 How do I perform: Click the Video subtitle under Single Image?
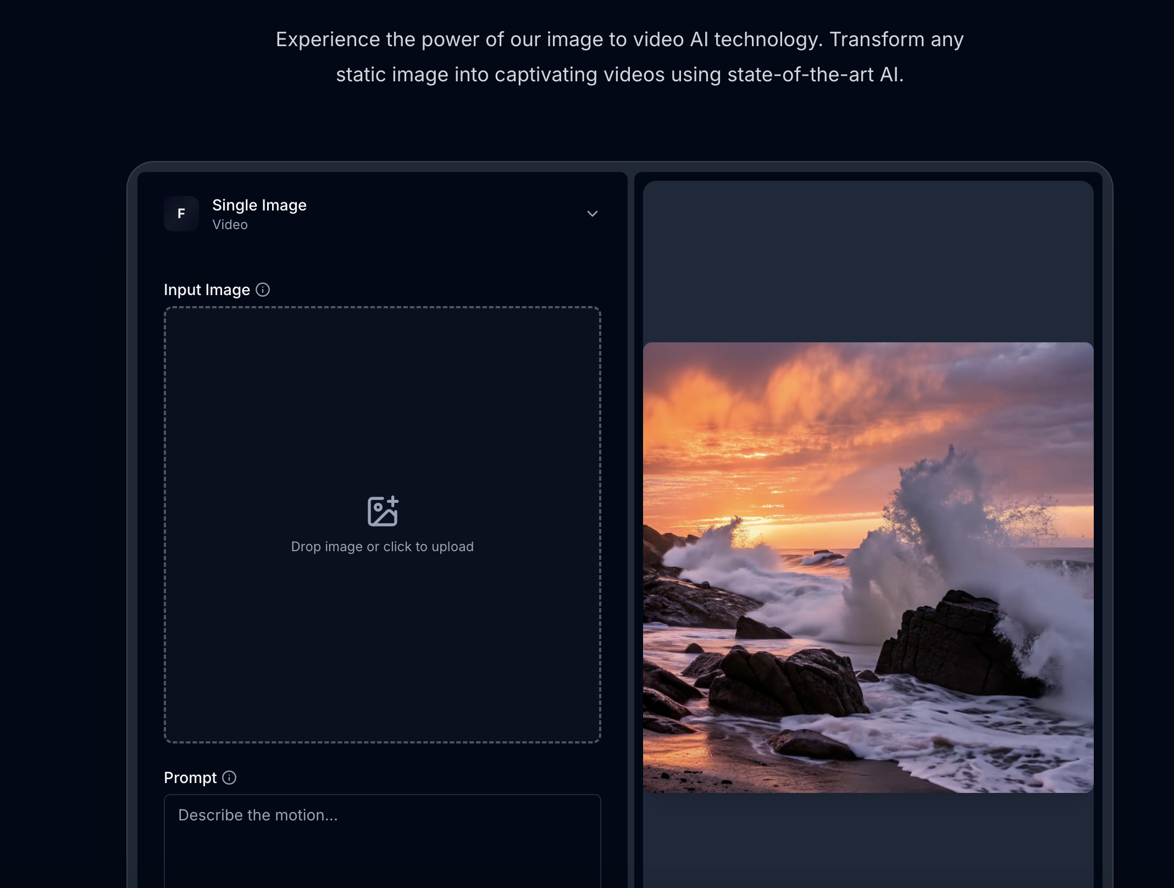(x=229, y=224)
